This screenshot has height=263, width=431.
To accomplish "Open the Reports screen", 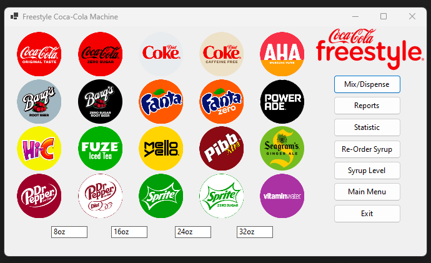I will pyautogui.click(x=367, y=106).
